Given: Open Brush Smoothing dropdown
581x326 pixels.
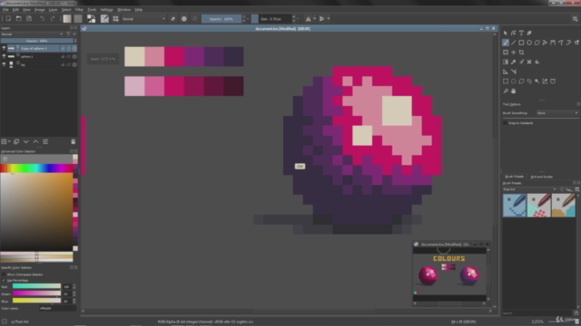Looking at the screenshot, I should pyautogui.click(x=557, y=113).
